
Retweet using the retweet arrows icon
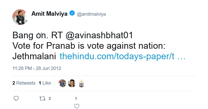[x=42, y=99]
